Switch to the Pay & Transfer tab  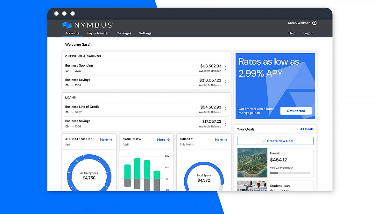(x=98, y=33)
